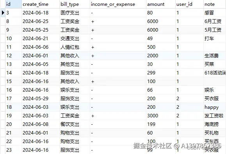Select id cell 10
Viewport: 226px width, 154px height.
[13, 39]
